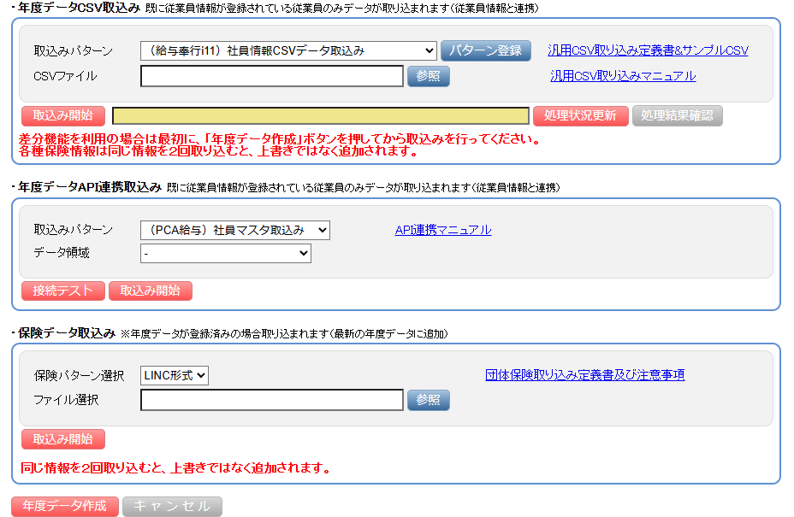The width and height of the screenshot is (794, 517).
Task: Open the API連携マニュアル link
Action: point(442,230)
